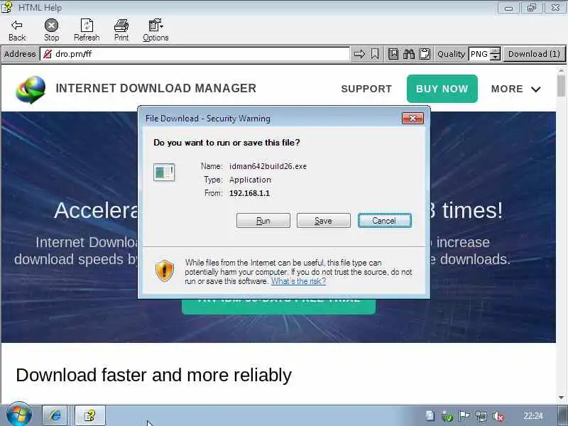Click Save in the download dialog
The image size is (568, 426).
pos(324,221)
